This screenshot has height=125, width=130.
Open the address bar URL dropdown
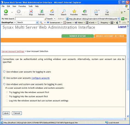click(x=119, y=19)
